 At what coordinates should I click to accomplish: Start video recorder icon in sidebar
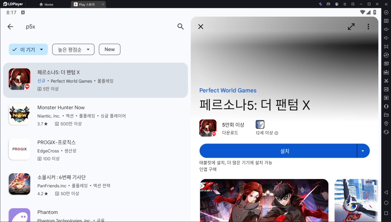(x=386, y=89)
